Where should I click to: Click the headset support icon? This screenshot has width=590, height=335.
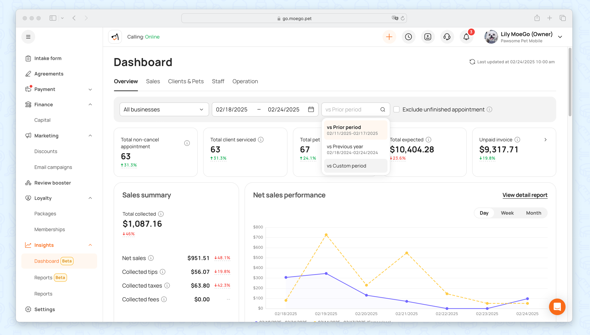point(447,37)
